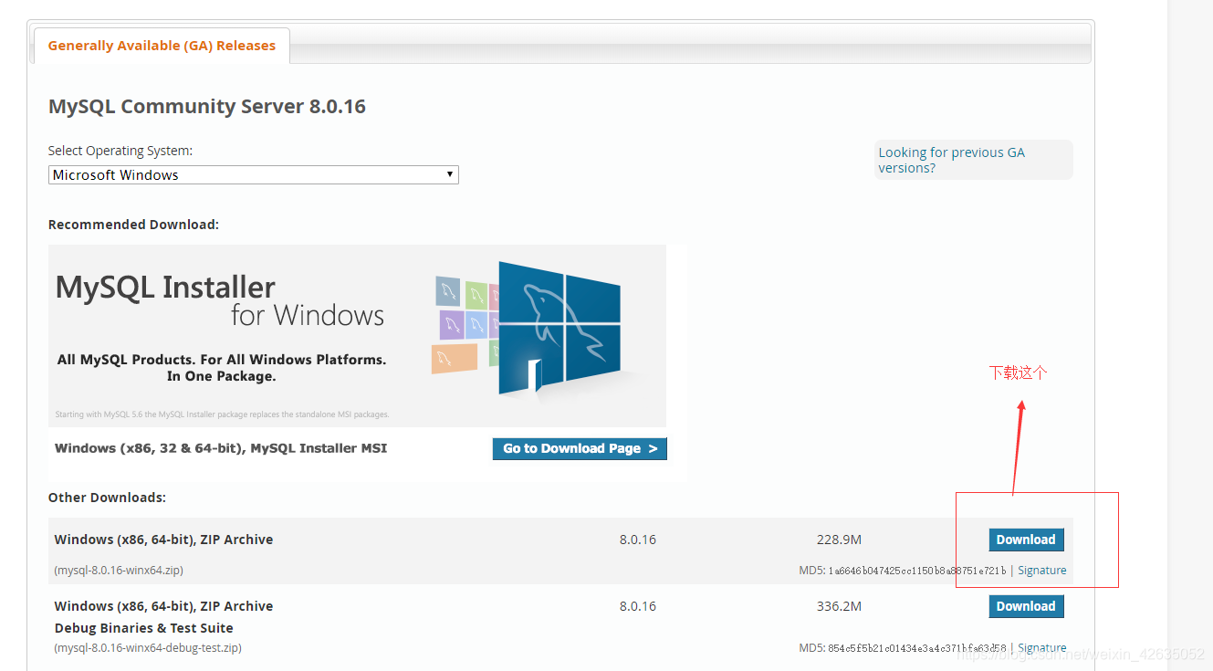1213x671 pixels.
Task: Open Signature link for mysql-8.0.16-winx64.zip
Action: 1042,571
